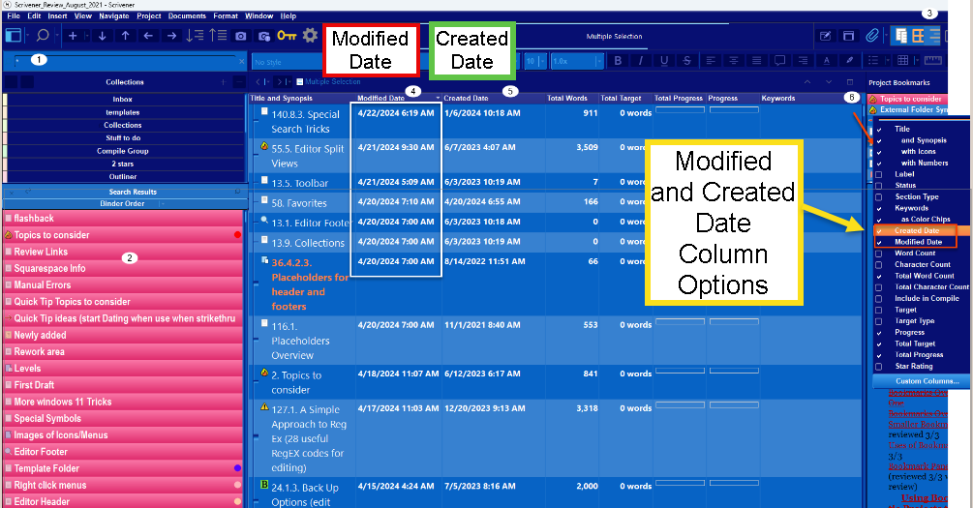This screenshot has width=973, height=508.
Task: Open the 1.0x line spacing dropdown
Action: click(576, 61)
